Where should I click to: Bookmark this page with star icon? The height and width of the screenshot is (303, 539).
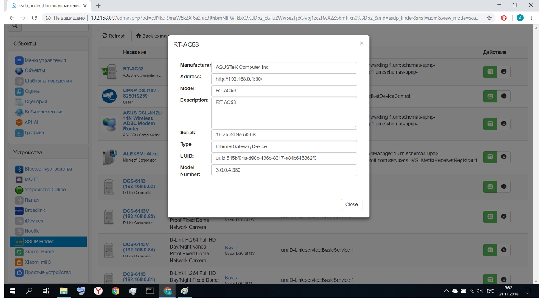(x=489, y=18)
